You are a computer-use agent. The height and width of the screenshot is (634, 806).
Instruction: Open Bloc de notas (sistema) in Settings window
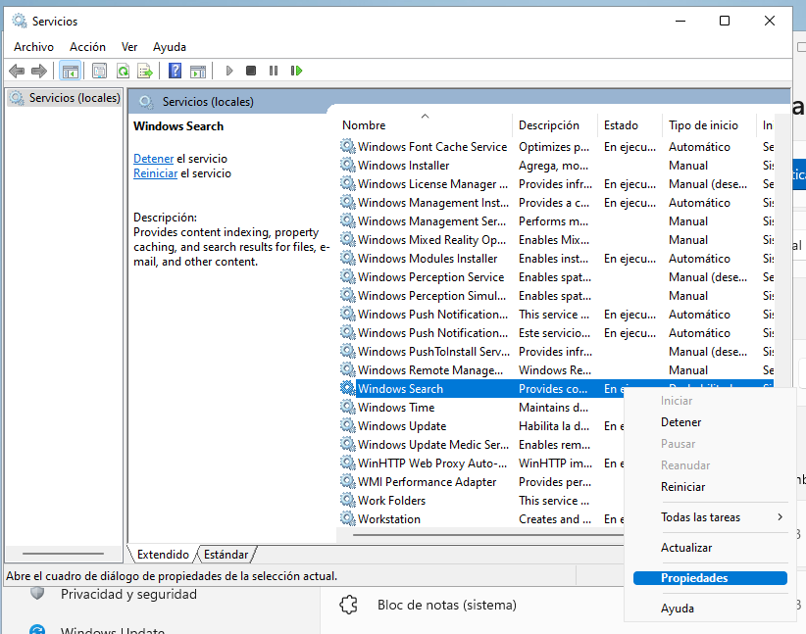(447, 605)
